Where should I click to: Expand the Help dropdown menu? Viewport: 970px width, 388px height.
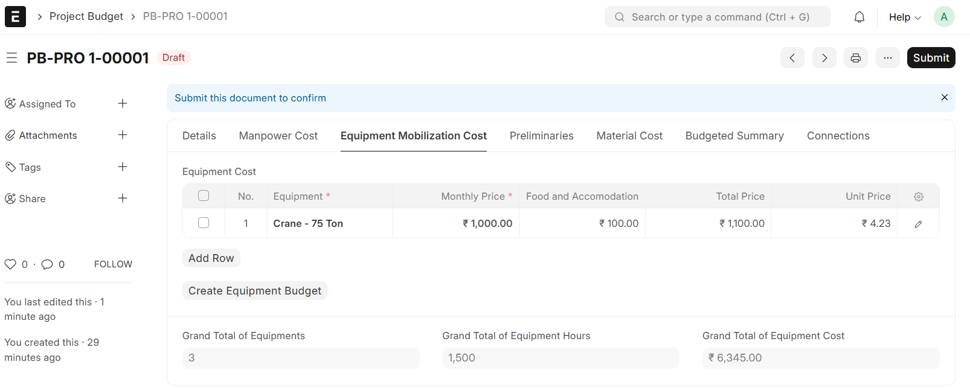coord(904,17)
